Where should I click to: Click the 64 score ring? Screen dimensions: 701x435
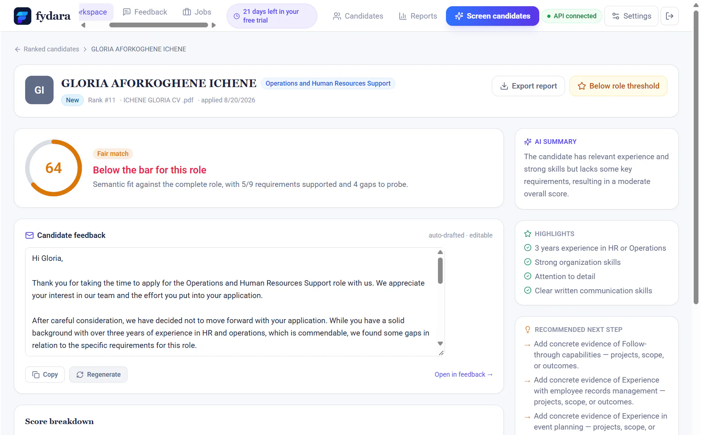[54, 168]
